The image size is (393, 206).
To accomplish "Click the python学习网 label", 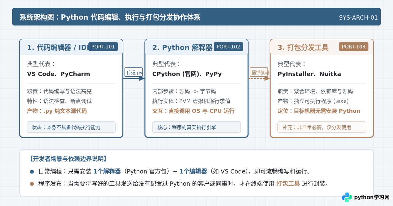I will tap(372, 197).
